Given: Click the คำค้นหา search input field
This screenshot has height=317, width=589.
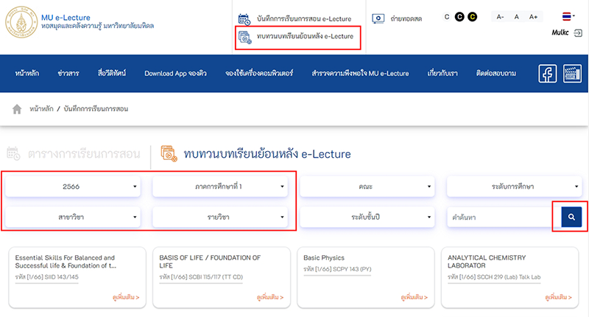Looking at the screenshot, I should [499, 217].
